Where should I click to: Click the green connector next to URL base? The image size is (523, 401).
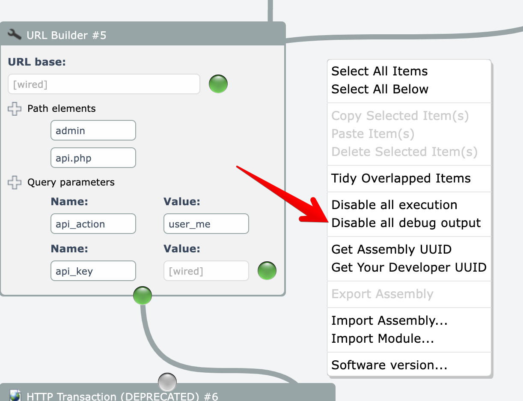[218, 84]
